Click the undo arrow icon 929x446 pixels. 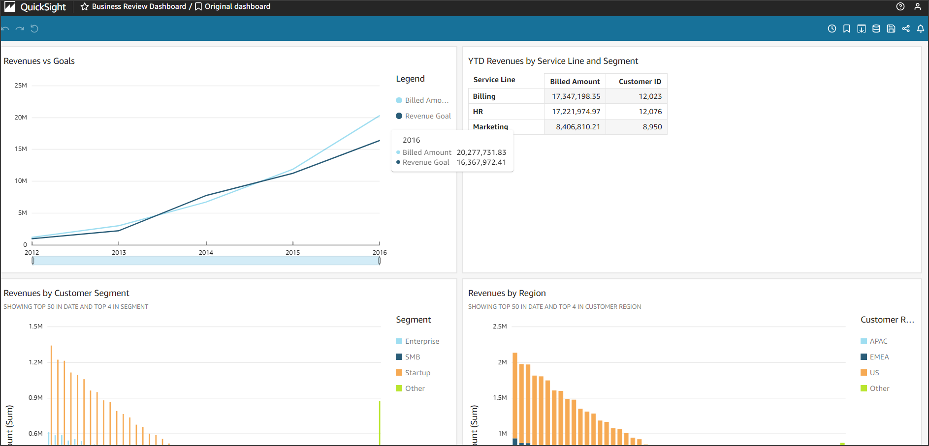5,29
